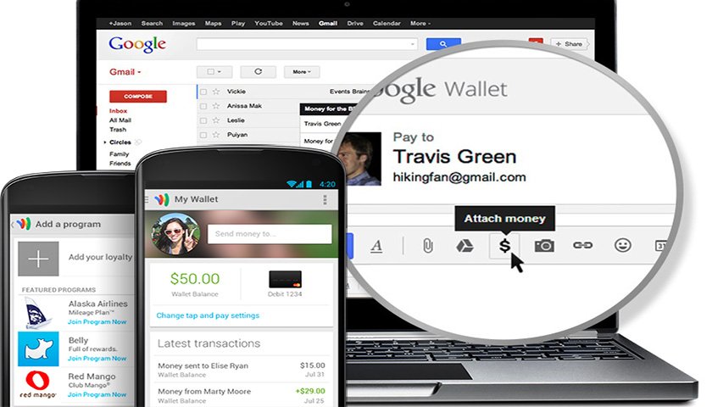Open the Gmail More actions dropdown
Screen dimensions: 712x407
(302, 72)
